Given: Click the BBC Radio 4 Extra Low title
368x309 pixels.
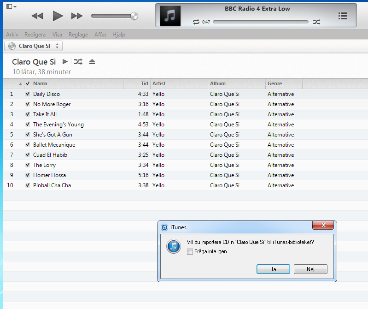Looking at the screenshot, I should [x=257, y=9].
